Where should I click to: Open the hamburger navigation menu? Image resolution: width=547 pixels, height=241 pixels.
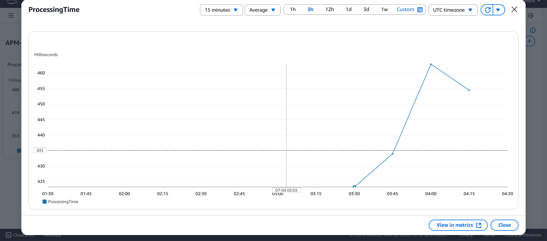(x=11, y=15)
